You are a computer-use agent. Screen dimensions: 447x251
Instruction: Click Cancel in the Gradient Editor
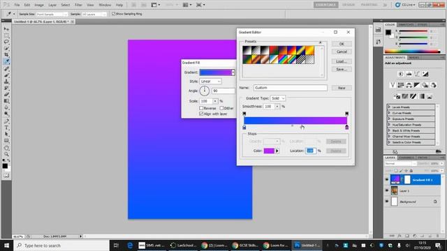[342, 52]
